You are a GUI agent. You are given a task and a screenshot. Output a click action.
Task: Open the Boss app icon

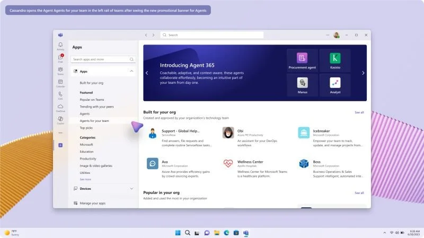coord(304,164)
